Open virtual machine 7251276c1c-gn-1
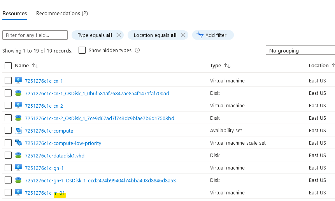 pyautogui.click(x=44, y=168)
